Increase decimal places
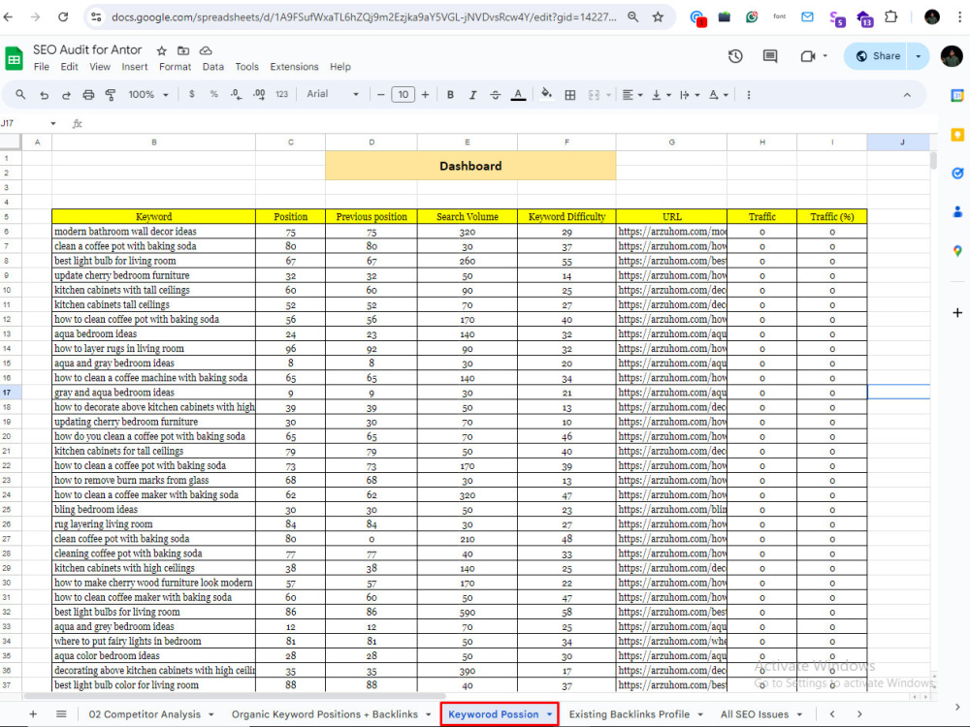Image resolution: width=970 pixels, height=727 pixels. [259, 95]
